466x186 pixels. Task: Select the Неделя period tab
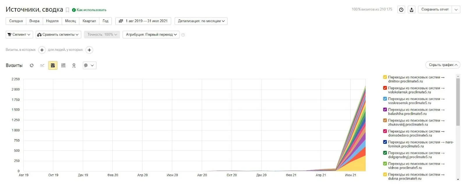[x=52, y=21]
